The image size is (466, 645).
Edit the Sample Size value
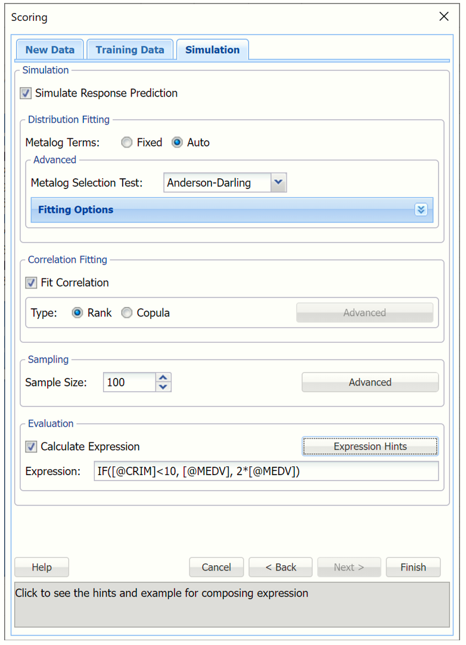tap(128, 382)
